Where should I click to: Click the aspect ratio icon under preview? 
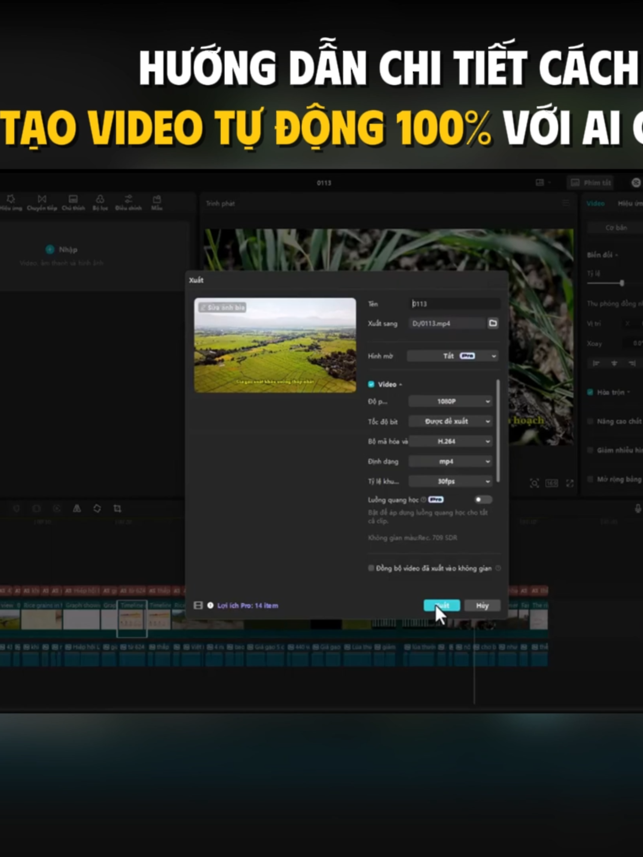pos(552,483)
